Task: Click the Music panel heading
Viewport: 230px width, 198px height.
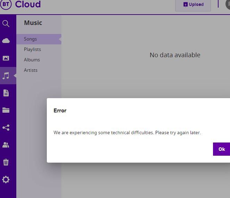Action: (x=33, y=23)
